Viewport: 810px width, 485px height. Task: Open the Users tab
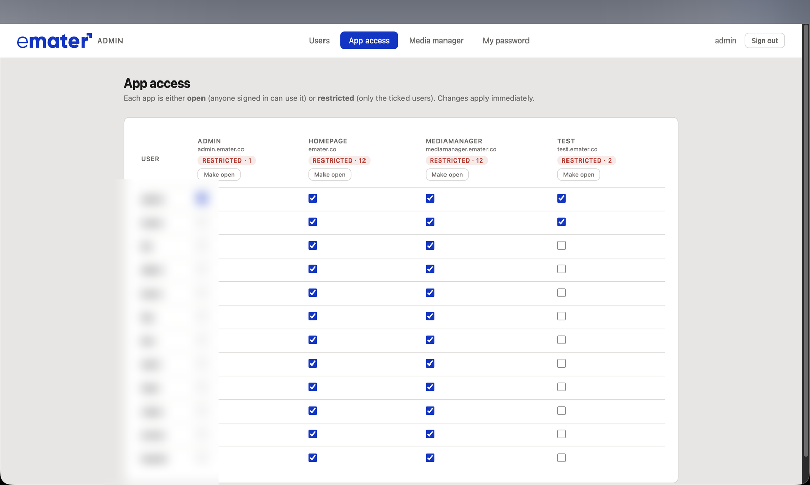pos(319,41)
